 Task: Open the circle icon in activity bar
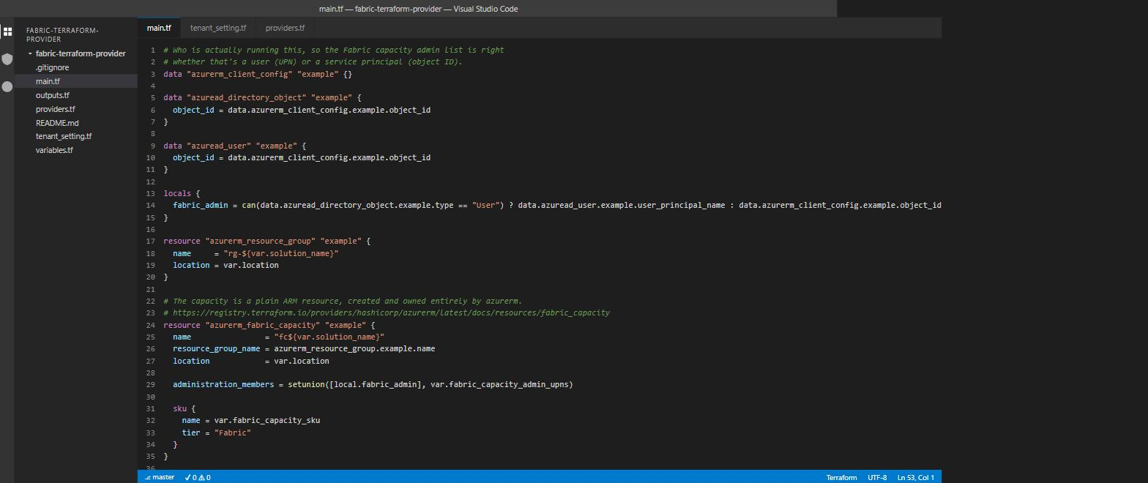coord(7,86)
